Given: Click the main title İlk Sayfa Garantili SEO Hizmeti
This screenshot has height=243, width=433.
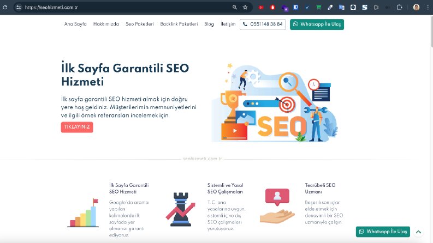Looking at the screenshot, I should [125, 75].
